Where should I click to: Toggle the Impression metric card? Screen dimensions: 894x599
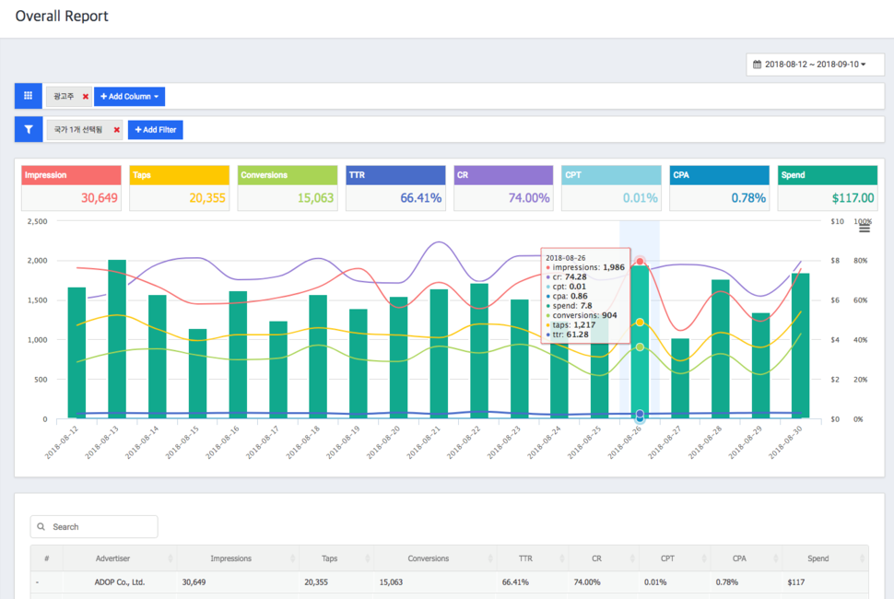click(x=72, y=189)
